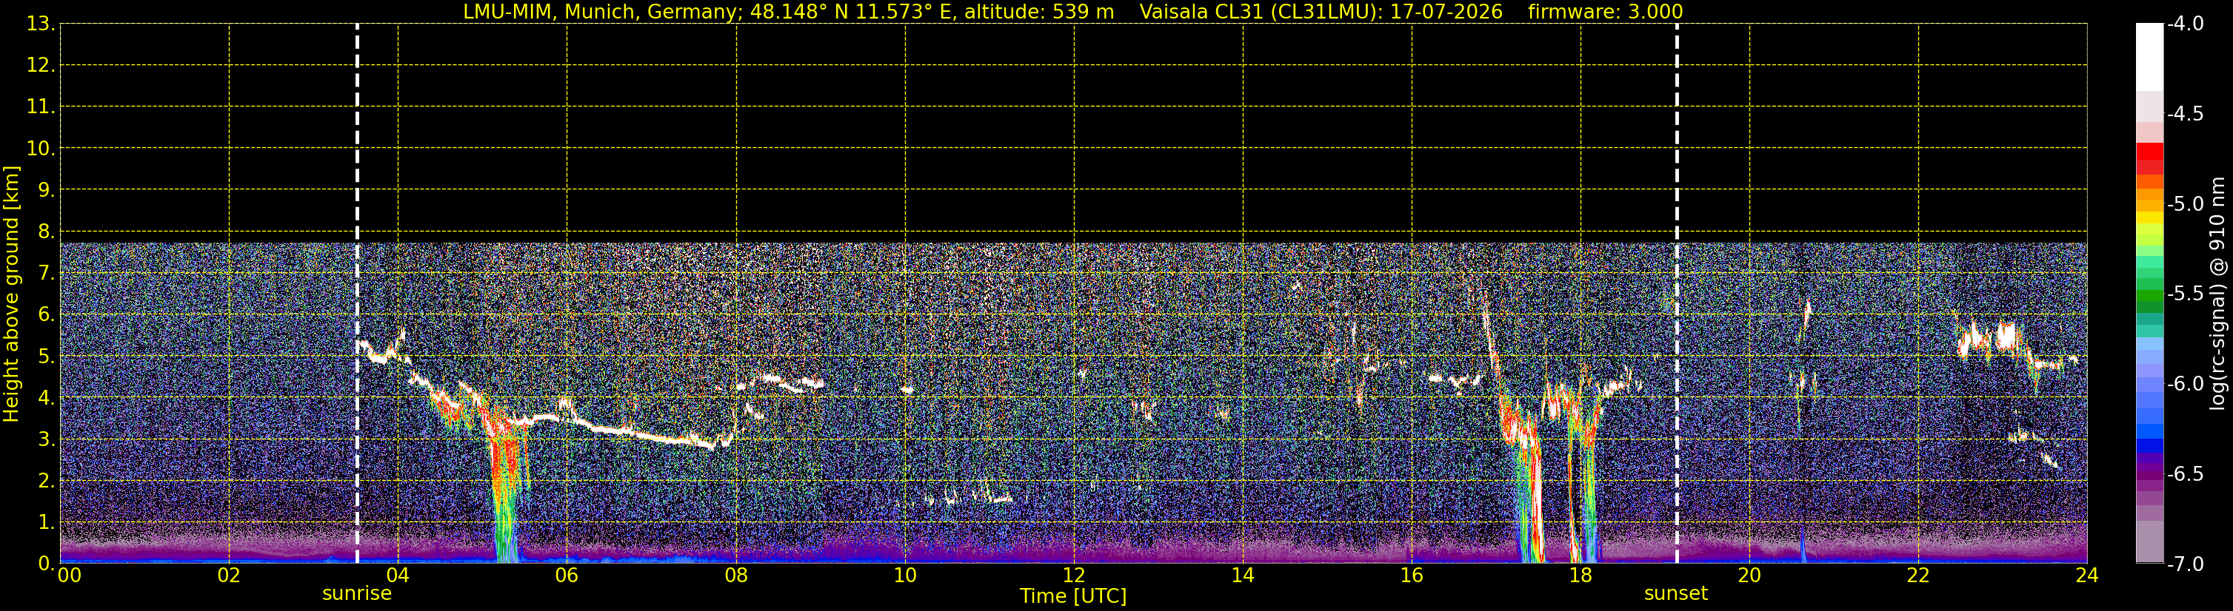
Task: Click the sunset dashed vertical line
Action: coord(1677,294)
